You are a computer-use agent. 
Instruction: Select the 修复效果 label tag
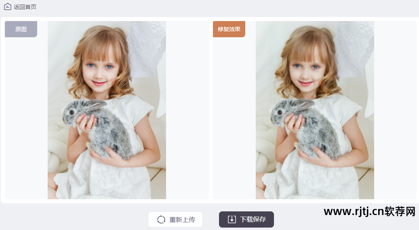point(229,29)
